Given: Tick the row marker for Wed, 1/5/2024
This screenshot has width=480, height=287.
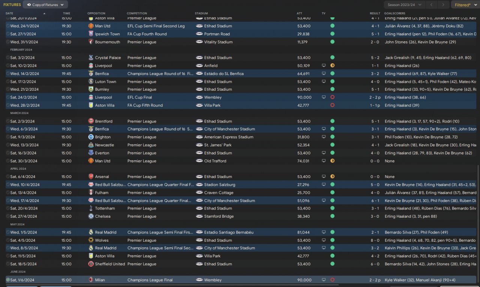Looking at the screenshot, I should tap(8, 232).
